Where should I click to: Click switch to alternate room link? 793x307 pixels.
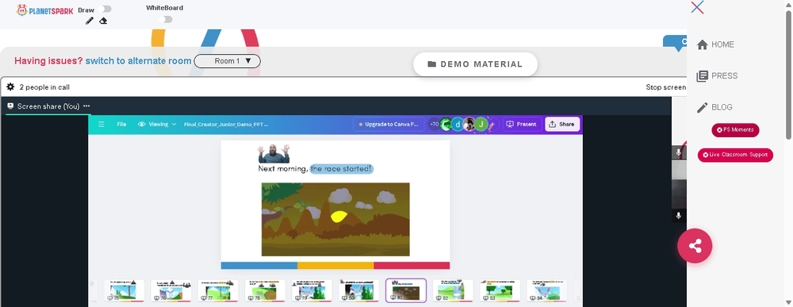(138, 61)
